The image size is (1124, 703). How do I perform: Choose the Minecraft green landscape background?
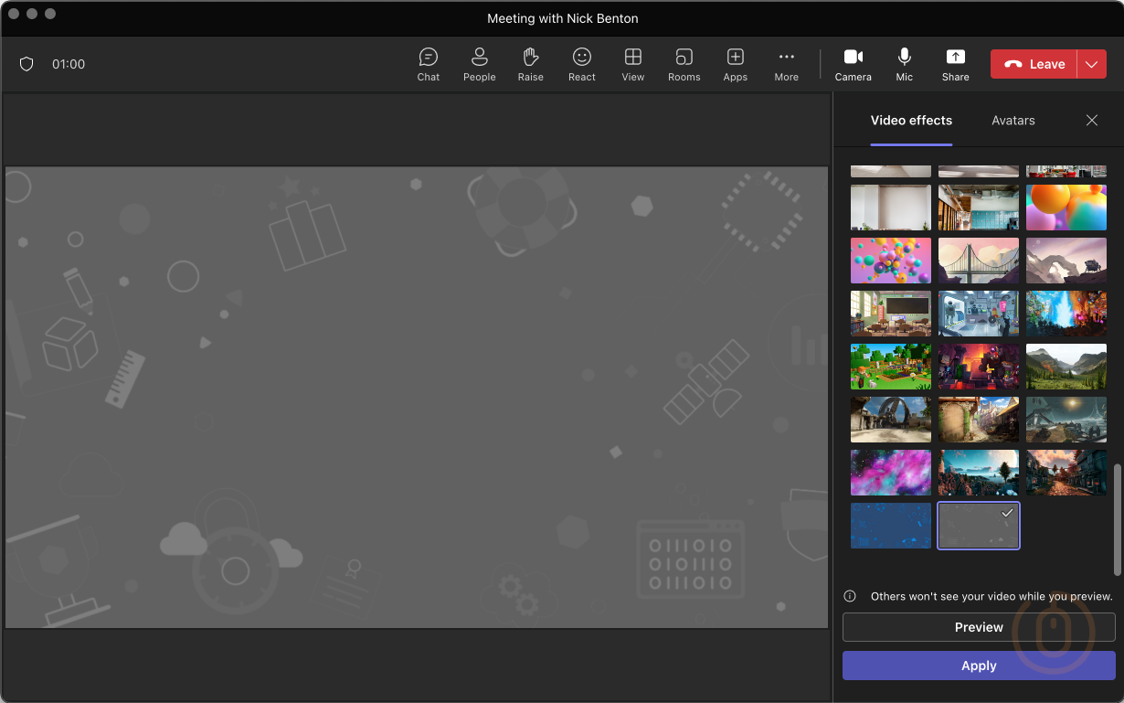(x=891, y=367)
